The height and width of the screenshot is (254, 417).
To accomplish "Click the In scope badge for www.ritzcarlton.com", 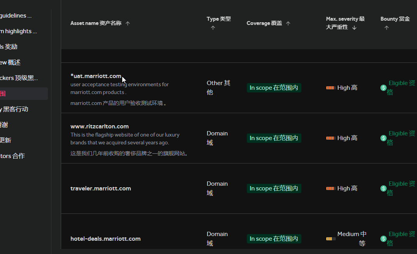I will click(x=274, y=138).
